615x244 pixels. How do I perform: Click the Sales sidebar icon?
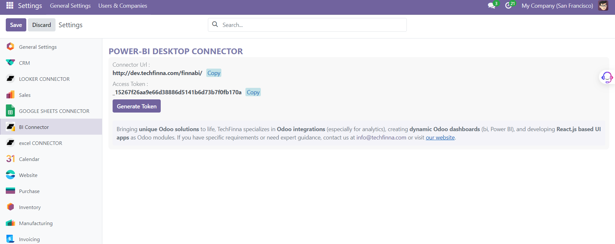tap(10, 95)
